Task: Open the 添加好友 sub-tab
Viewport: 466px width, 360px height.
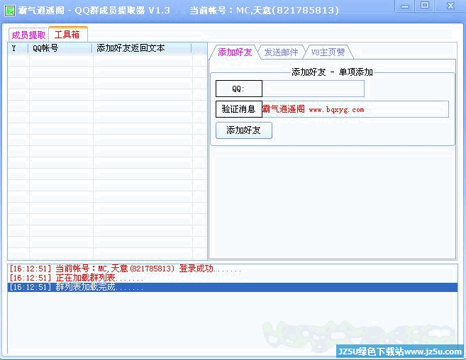Action: [235, 52]
